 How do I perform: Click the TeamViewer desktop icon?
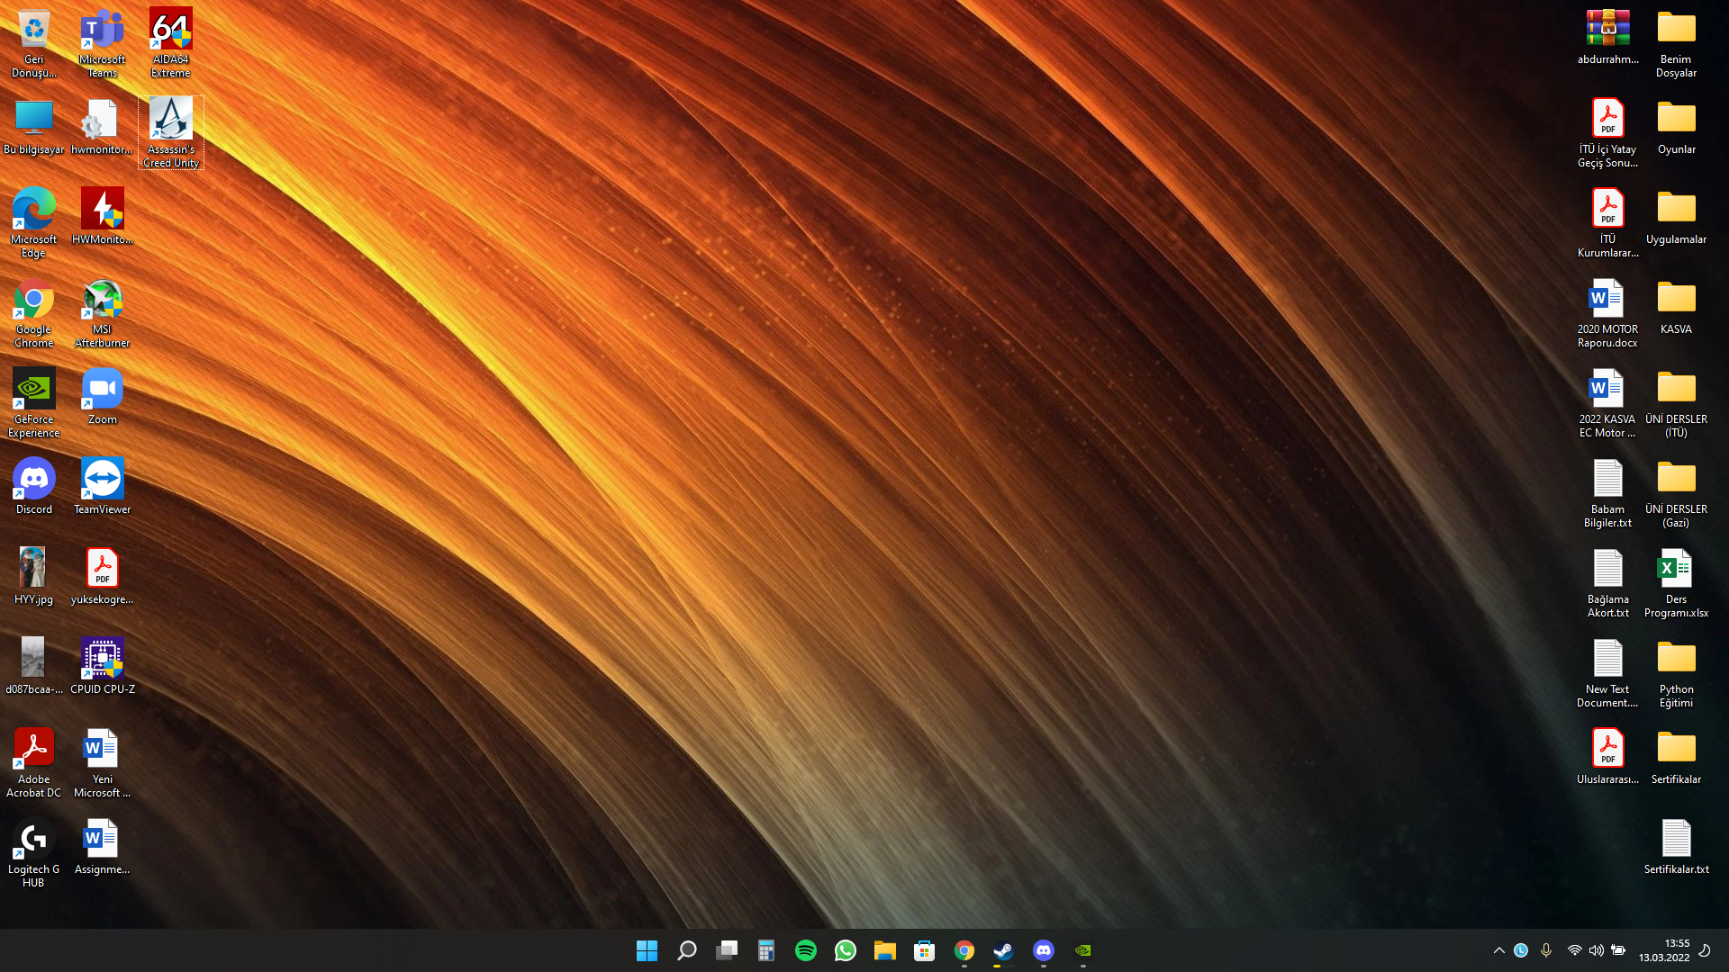click(x=102, y=480)
